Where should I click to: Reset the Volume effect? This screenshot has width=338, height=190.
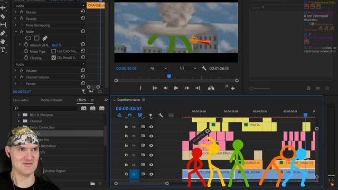tap(83, 70)
